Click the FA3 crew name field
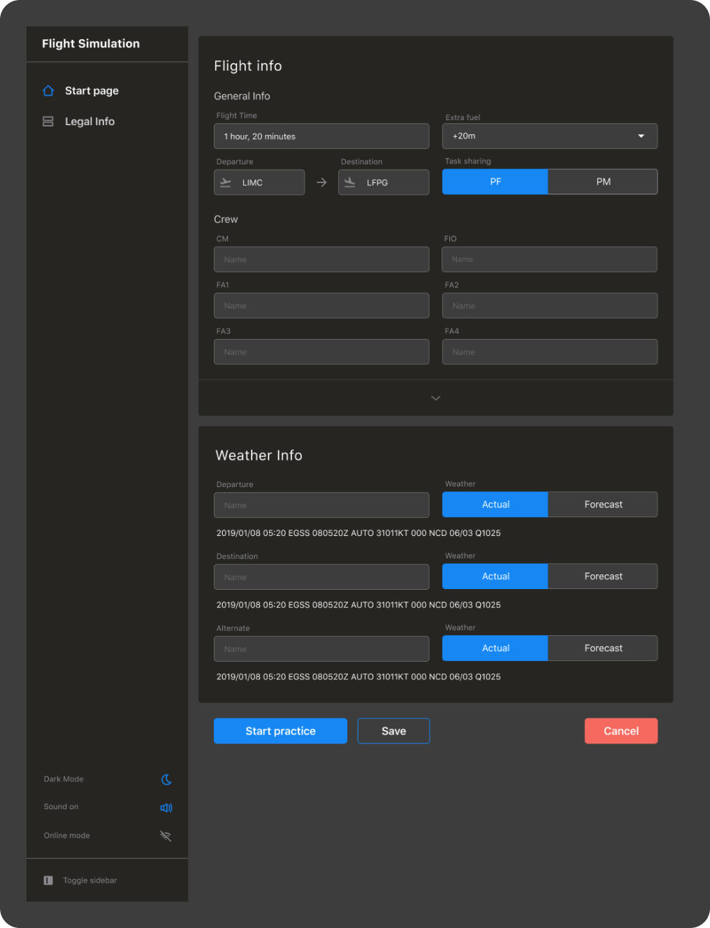 (321, 352)
